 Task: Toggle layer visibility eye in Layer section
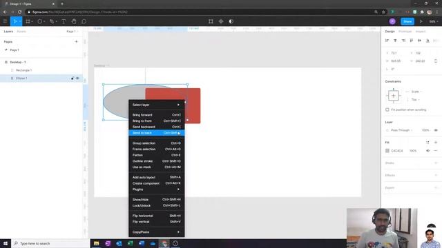436,130
